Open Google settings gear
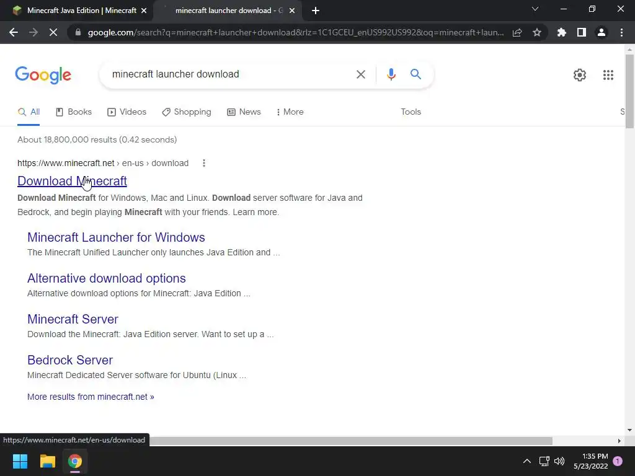Image resolution: width=635 pixels, height=476 pixels. pyautogui.click(x=580, y=75)
